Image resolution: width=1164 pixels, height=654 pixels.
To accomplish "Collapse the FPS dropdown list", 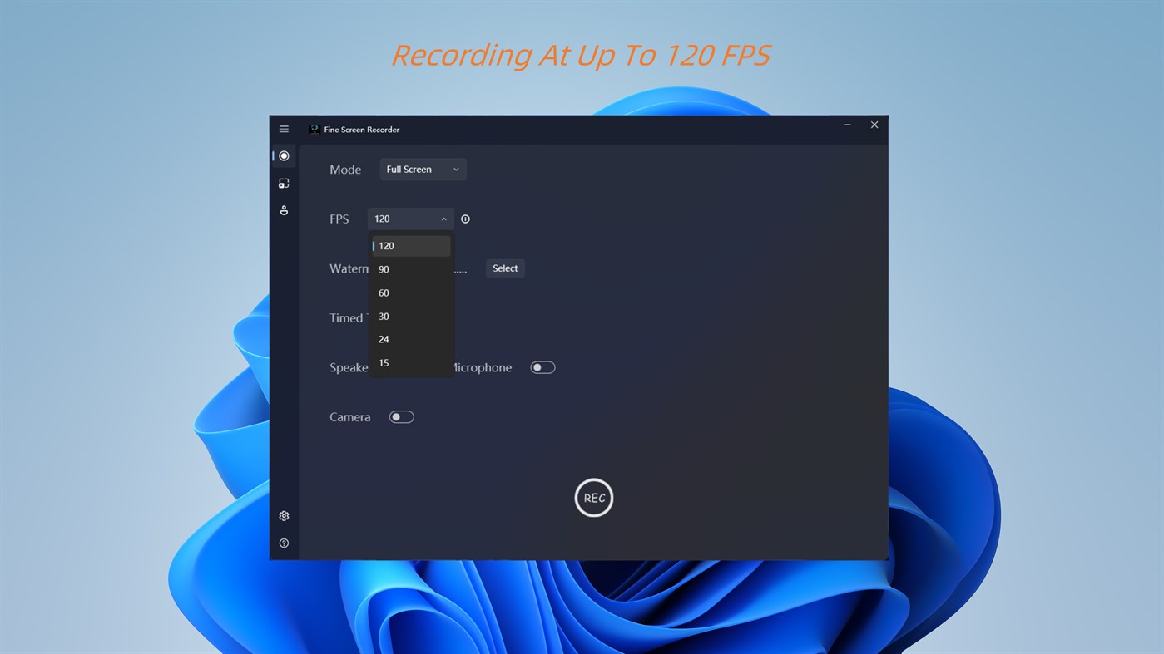I will coord(443,218).
